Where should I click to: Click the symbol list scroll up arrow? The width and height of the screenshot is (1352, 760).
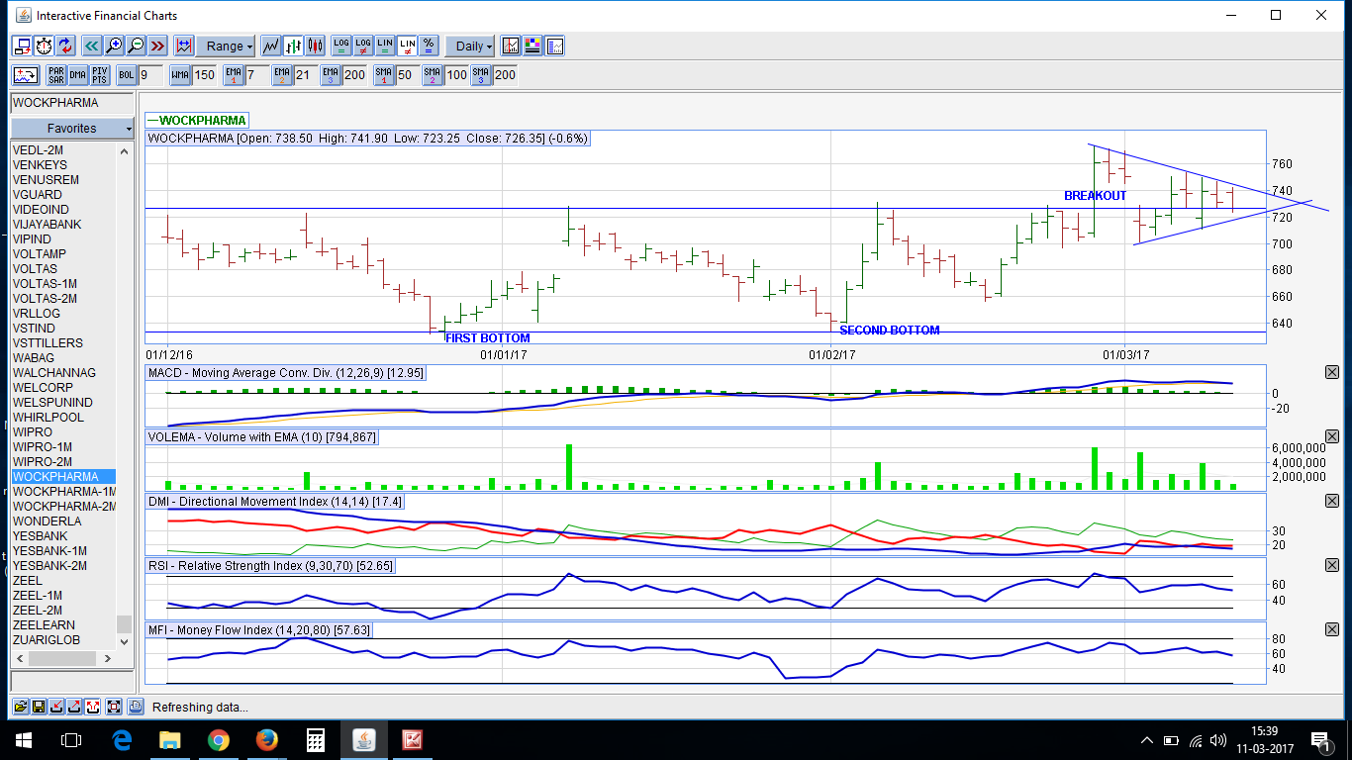124,151
